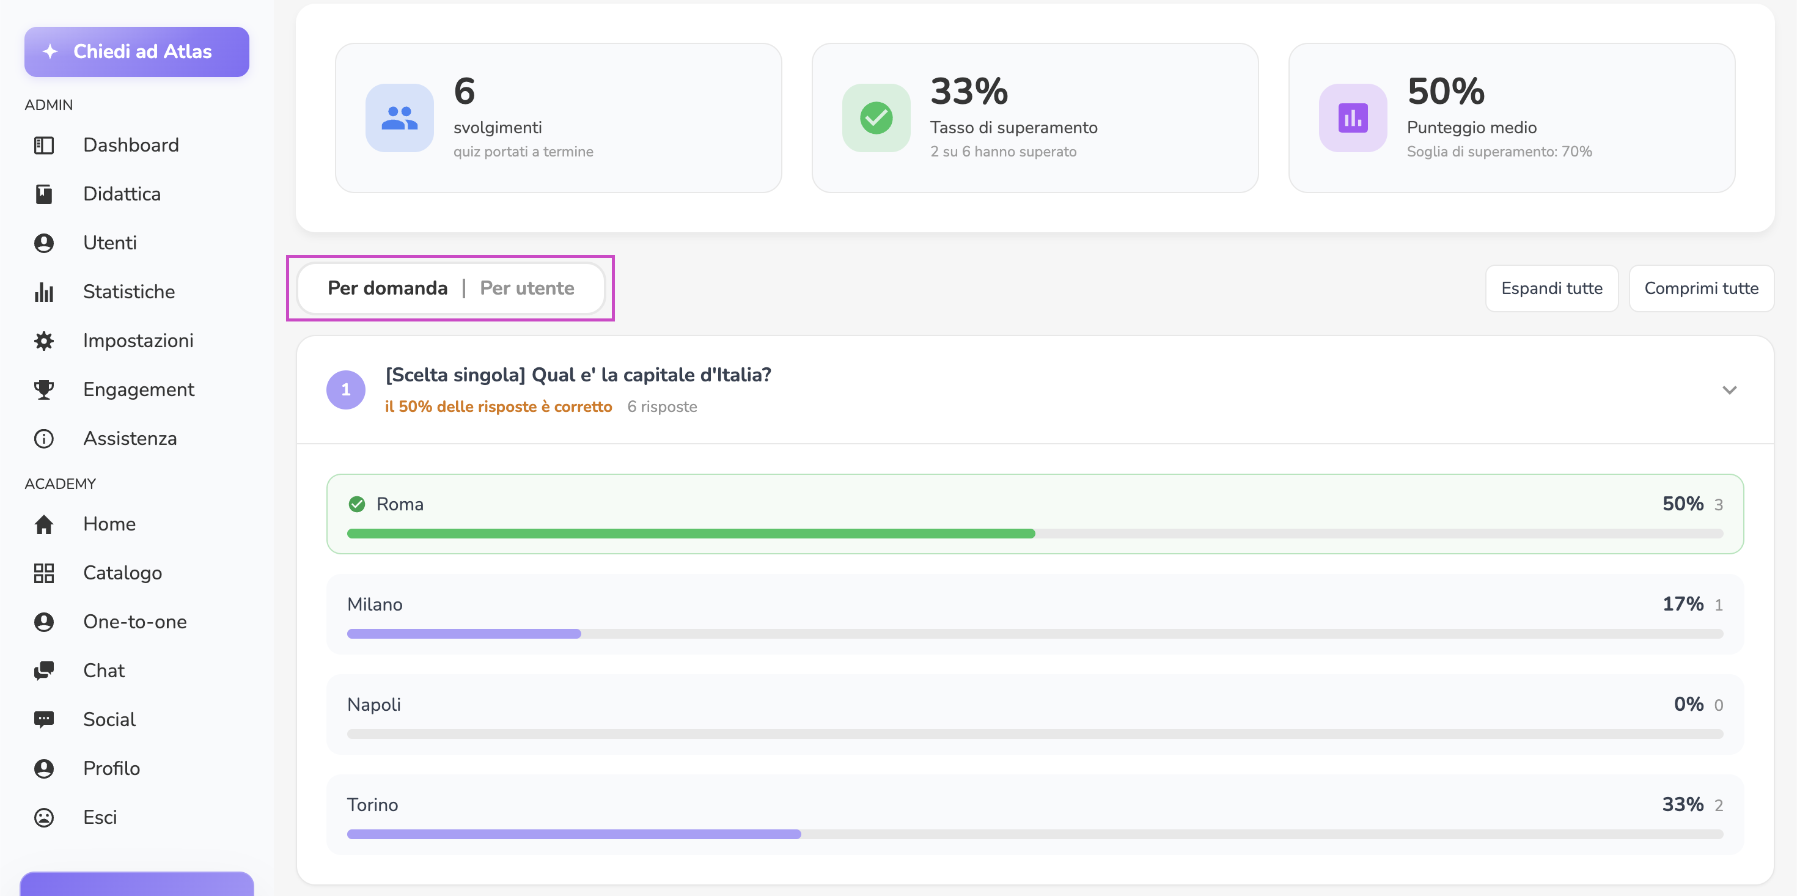The height and width of the screenshot is (896, 1797).
Task: Click the Impostazioni gear icon
Action: [x=44, y=340]
